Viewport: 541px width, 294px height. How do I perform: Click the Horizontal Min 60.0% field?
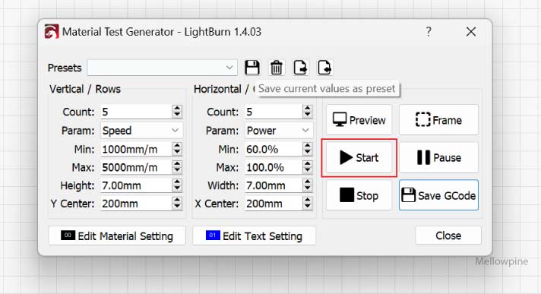tap(274, 149)
